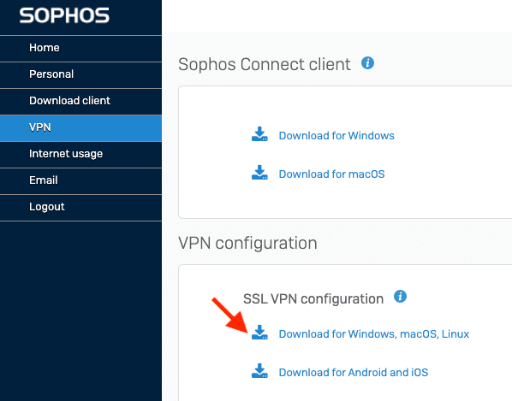The width and height of the screenshot is (512, 401).
Task: Open the Download client page
Action: pyautogui.click(x=80, y=102)
